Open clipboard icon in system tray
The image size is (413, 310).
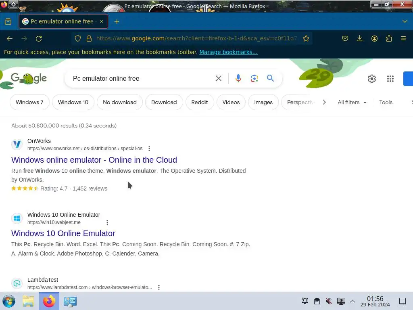tap(317, 301)
